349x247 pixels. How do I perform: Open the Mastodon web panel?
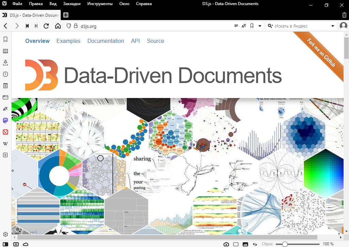(x=5, y=120)
